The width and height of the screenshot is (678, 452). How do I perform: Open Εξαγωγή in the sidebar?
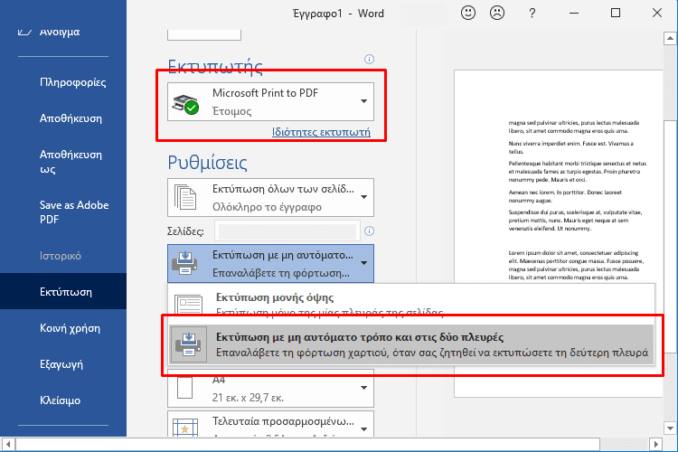[x=61, y=364]
